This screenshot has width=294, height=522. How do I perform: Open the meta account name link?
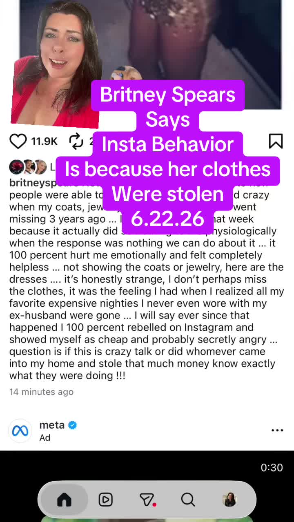52,425
